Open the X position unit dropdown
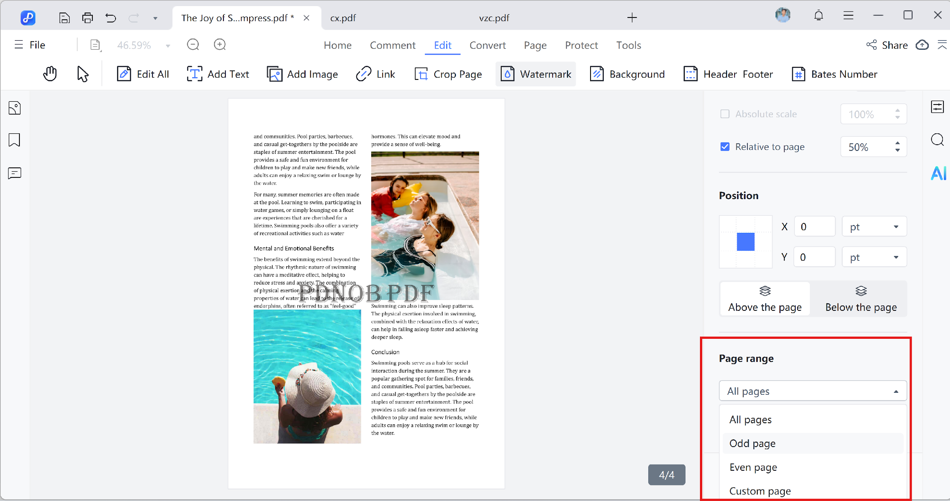Viewport: 950px width, 501px height. point(874,226)
